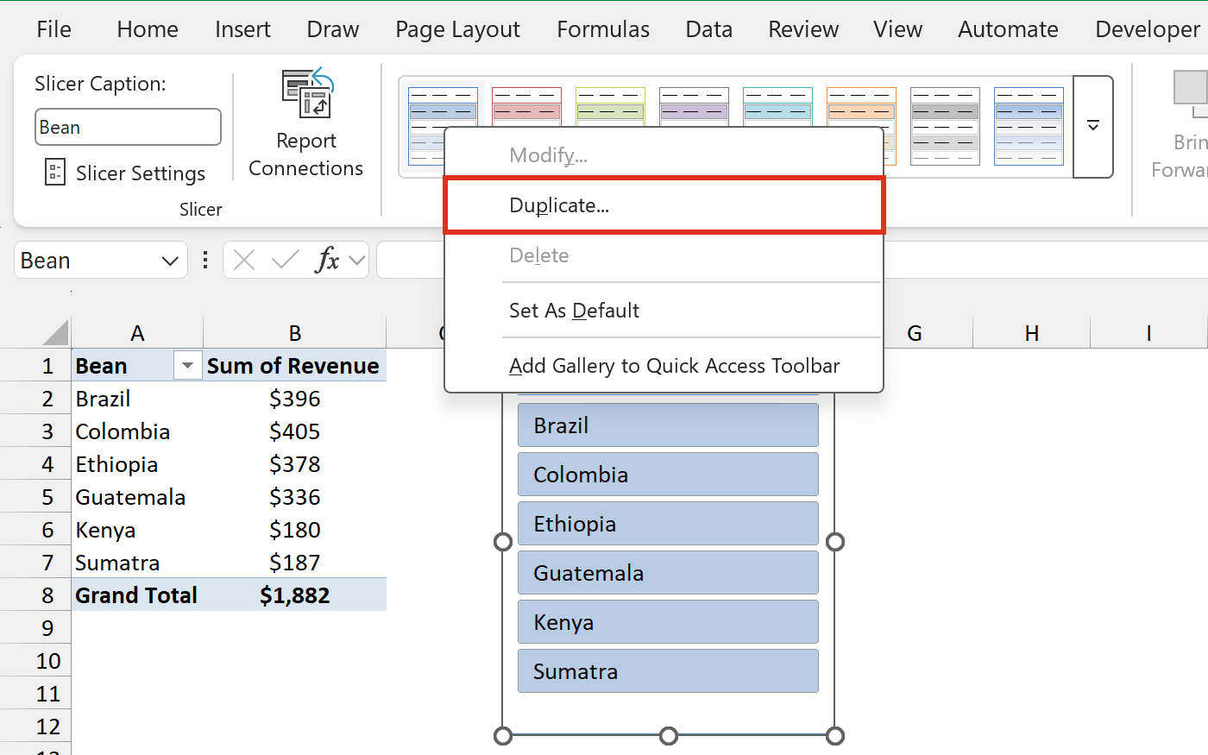Toggle Kenya slicer button
Viewport: 1208px width, 755px height.
[668, 622]
